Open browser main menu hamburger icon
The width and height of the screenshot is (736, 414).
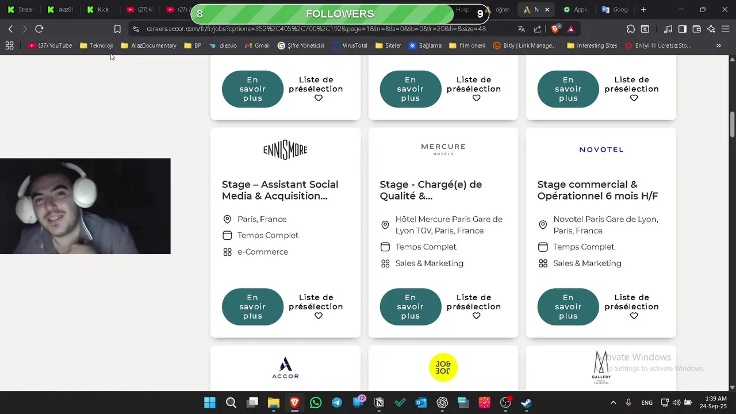(726, 29)
